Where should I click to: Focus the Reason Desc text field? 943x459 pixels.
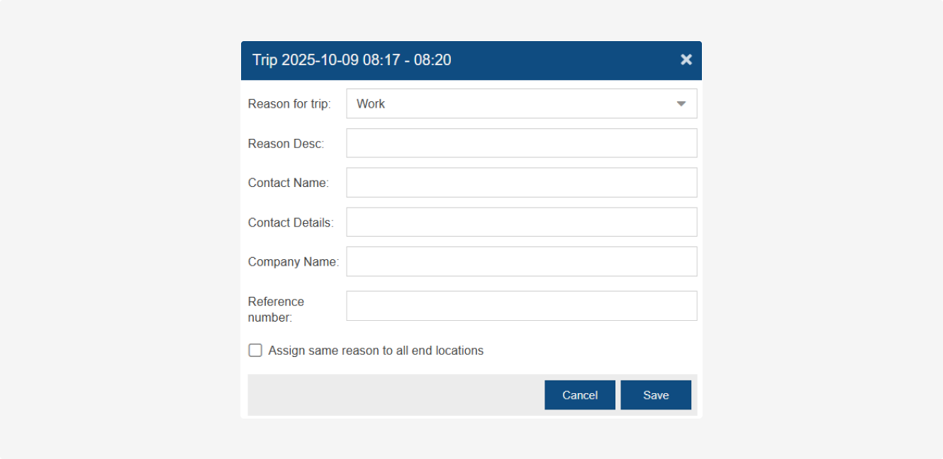click(521, 143)
